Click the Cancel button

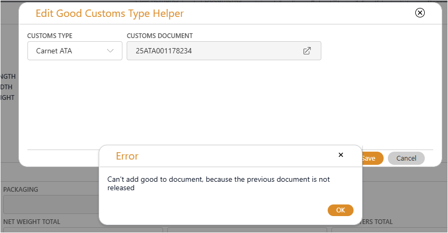click(406, 158)
